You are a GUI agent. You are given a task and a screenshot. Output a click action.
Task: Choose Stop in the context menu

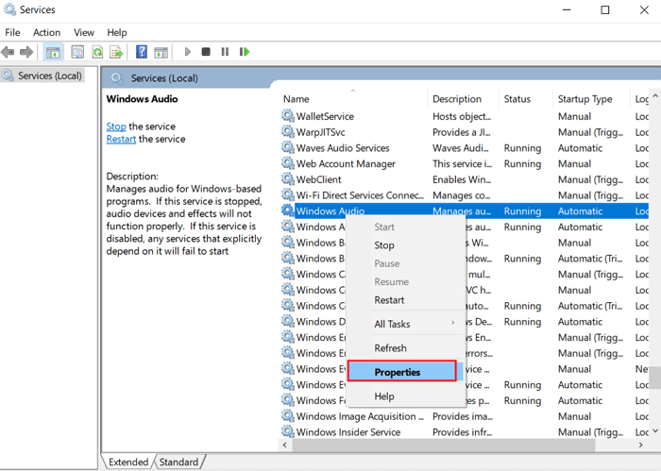click(384, 245)
